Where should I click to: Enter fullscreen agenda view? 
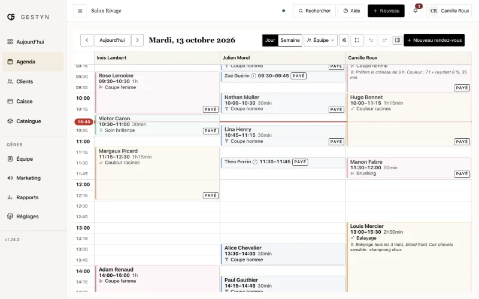tap(357, 40)
